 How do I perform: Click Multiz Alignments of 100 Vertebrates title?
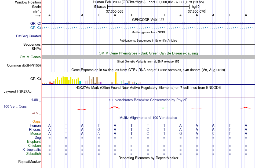coord(148,118)
